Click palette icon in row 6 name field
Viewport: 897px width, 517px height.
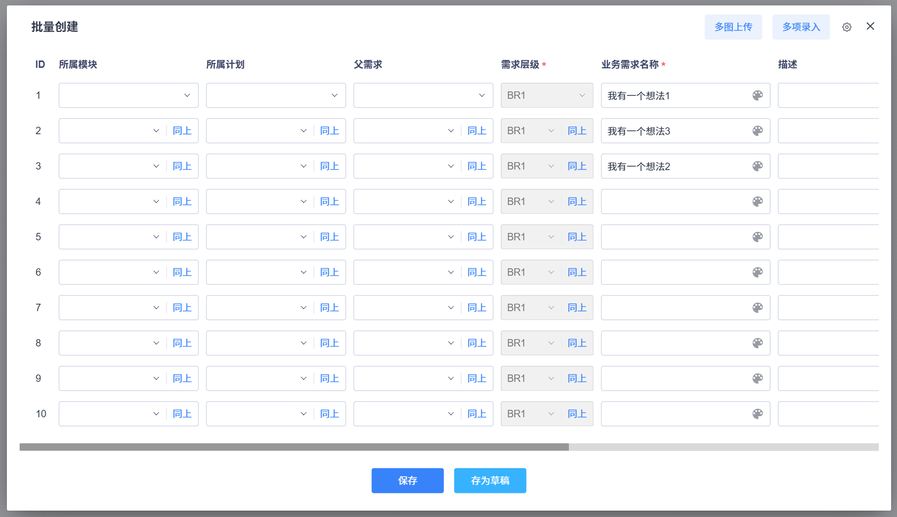pyautogui.click(x=757, y=272)
